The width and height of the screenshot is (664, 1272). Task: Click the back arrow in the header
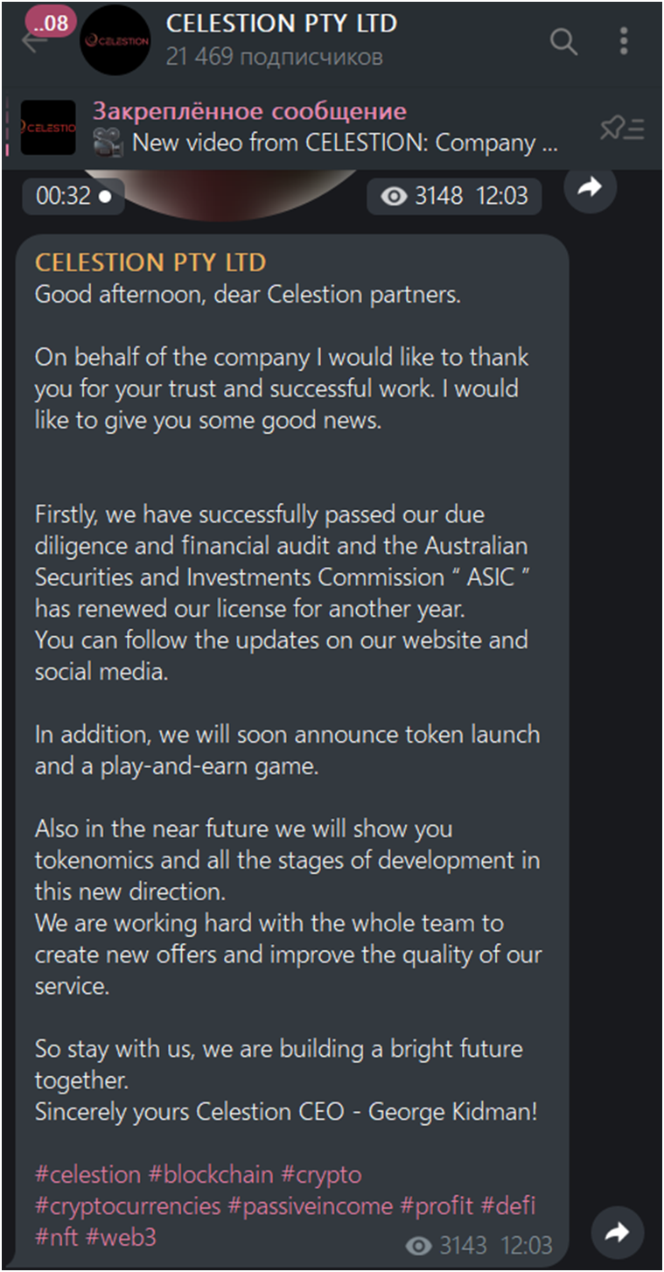tap(31, 42)
